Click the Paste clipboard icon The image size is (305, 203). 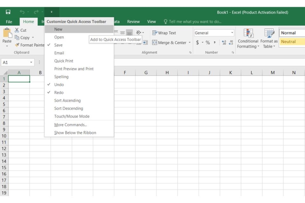pyautogui.click(x=8, y=33)
